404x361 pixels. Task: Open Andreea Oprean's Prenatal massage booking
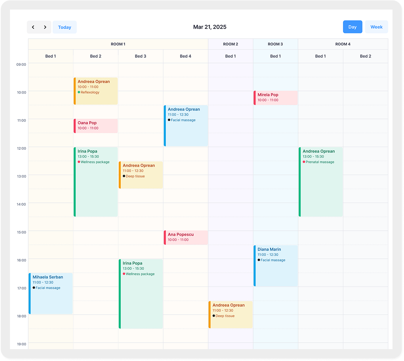point(321,181)
